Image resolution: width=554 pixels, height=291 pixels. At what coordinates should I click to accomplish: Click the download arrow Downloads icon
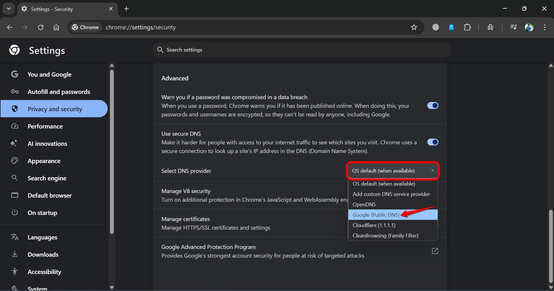pos(15,254)
